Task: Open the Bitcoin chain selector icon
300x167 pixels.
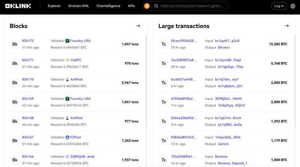Action: [147, 6]
